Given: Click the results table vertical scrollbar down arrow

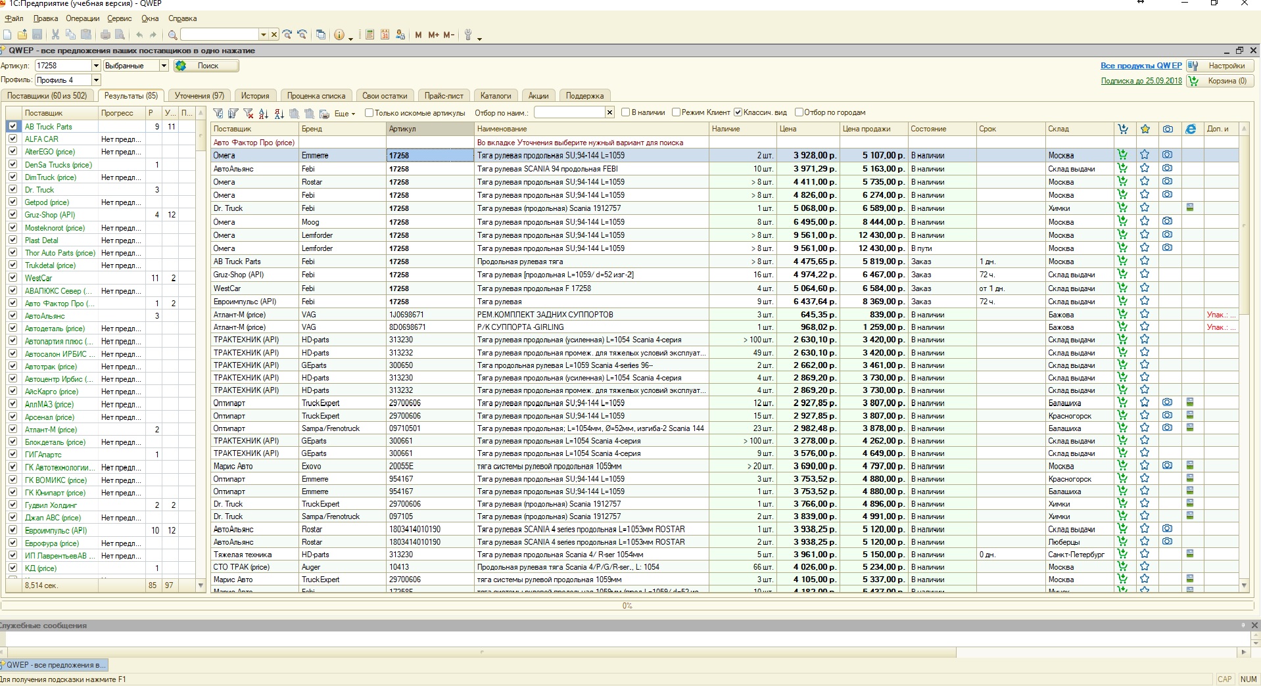Looking at the screenshot, I should tap(1244, 585).
